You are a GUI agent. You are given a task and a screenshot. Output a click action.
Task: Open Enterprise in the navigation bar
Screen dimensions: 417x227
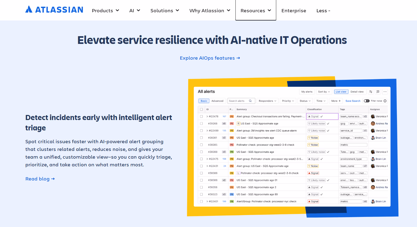point(294,11)
